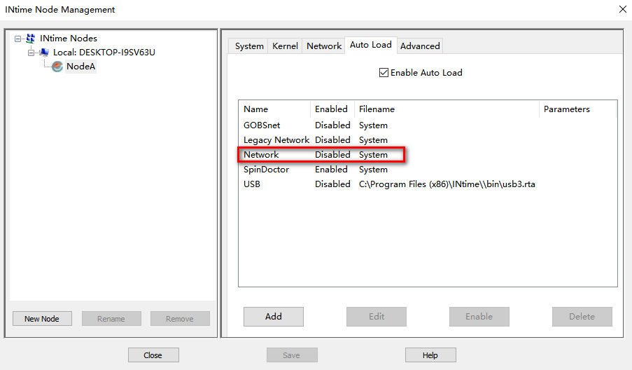632x370 pixels.
Task: Switch to the System tab
Action: pos(249,46)
